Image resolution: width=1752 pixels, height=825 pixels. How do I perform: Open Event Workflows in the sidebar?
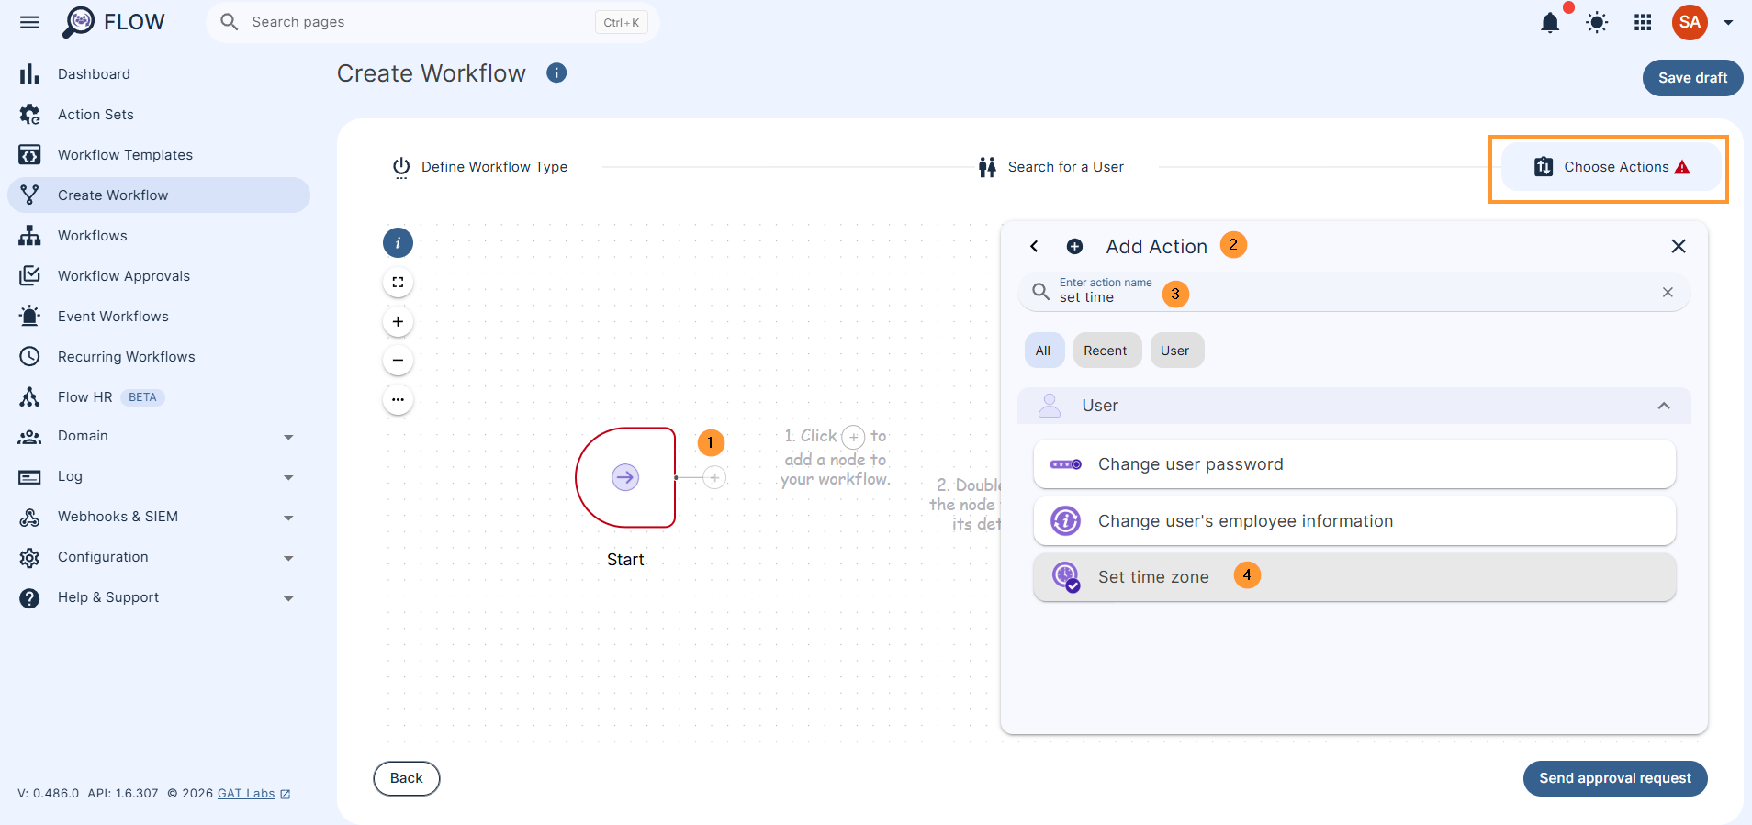tap(159, 317)
